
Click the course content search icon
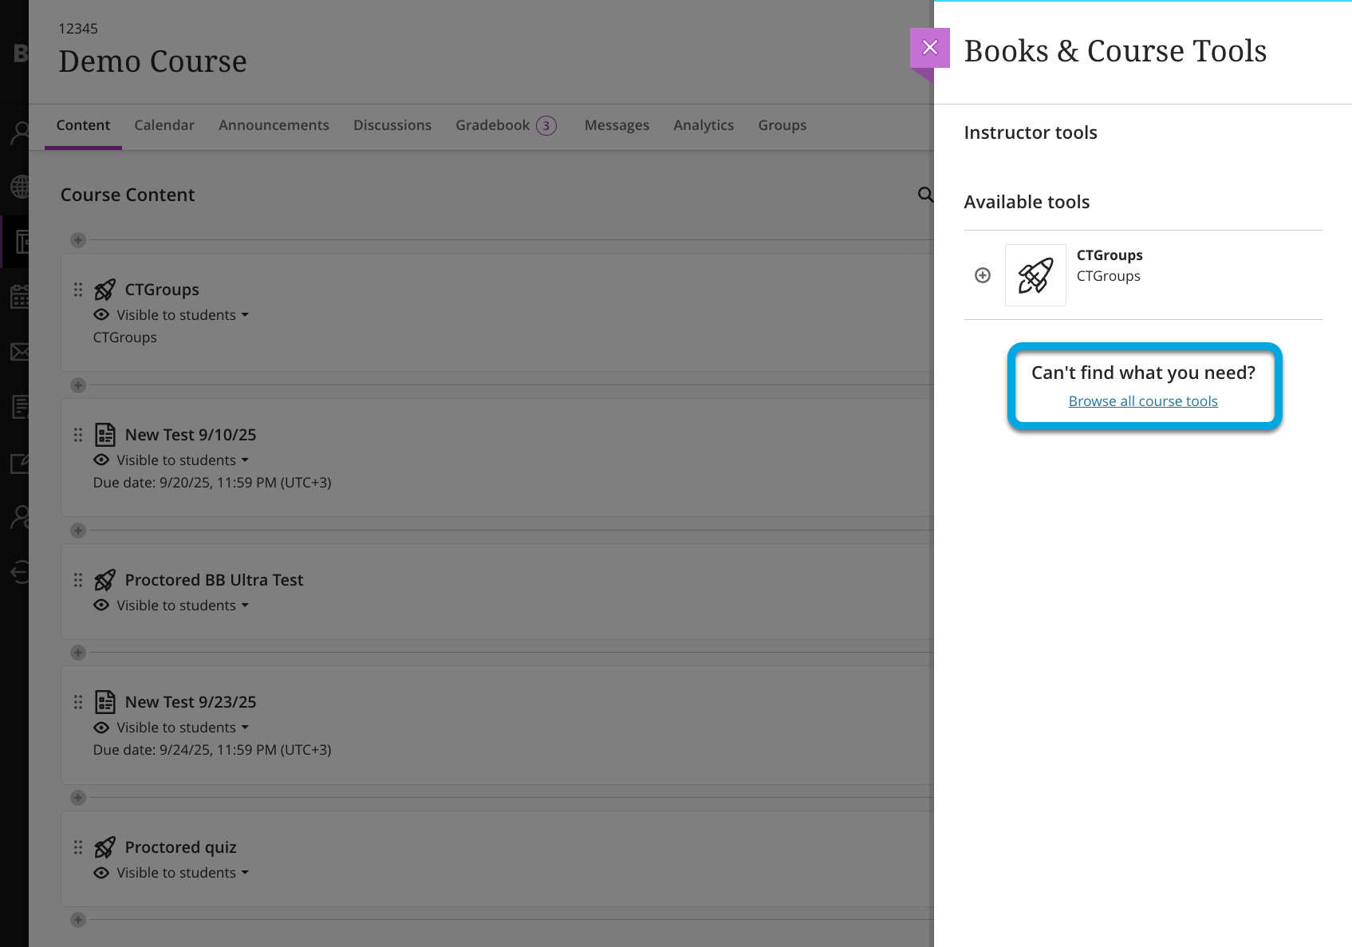click(924, 195)
